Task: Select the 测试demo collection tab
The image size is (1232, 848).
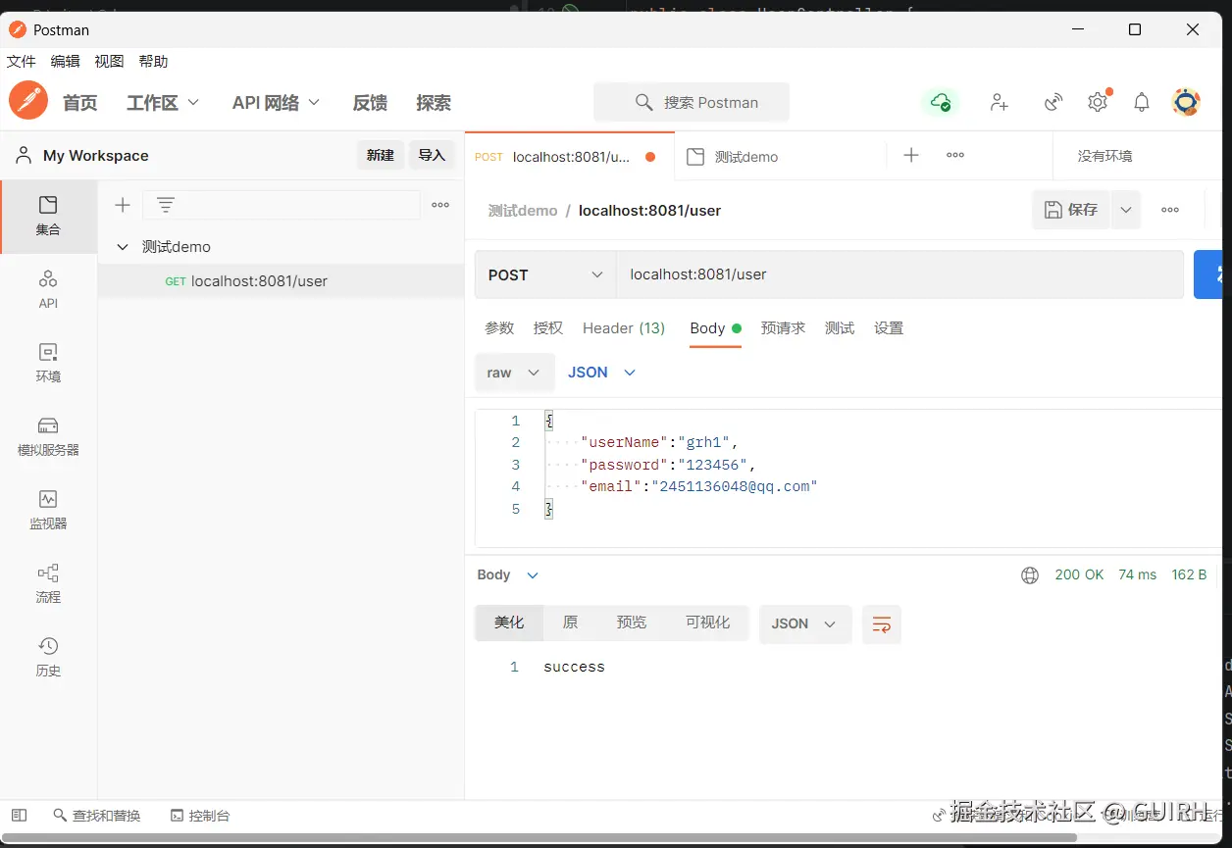Action: (x=780, y=156)
